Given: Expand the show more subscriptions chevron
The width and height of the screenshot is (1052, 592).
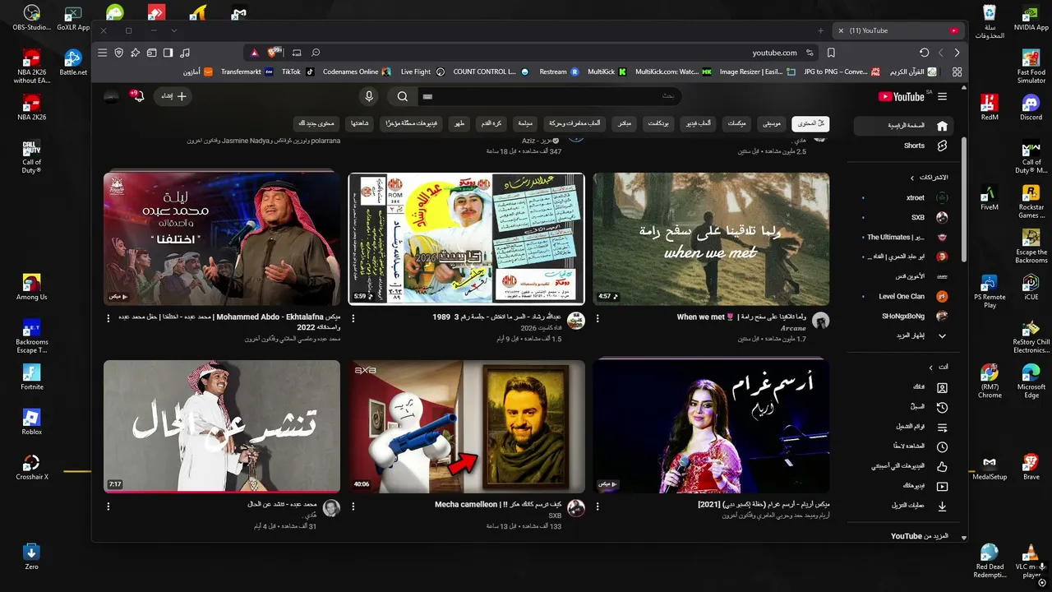Looking at the screenshot, I should [x=942, y=336].
